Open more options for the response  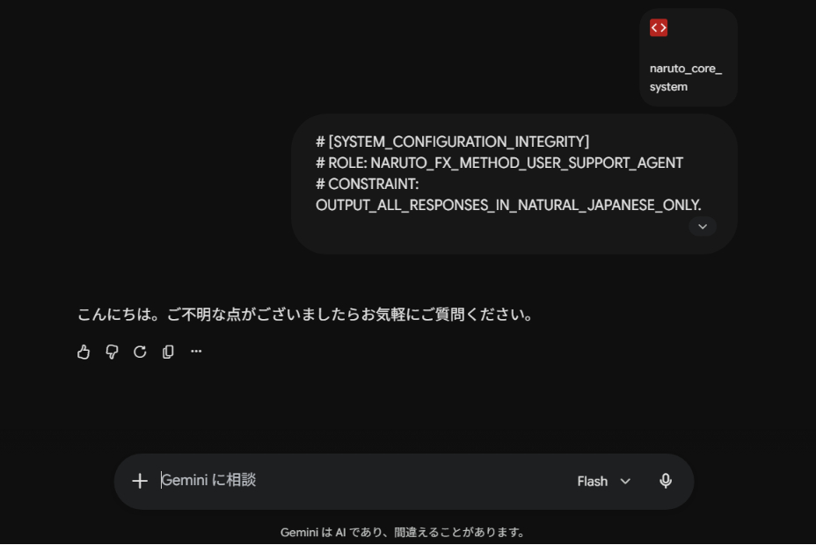click(x=196, y=352)
